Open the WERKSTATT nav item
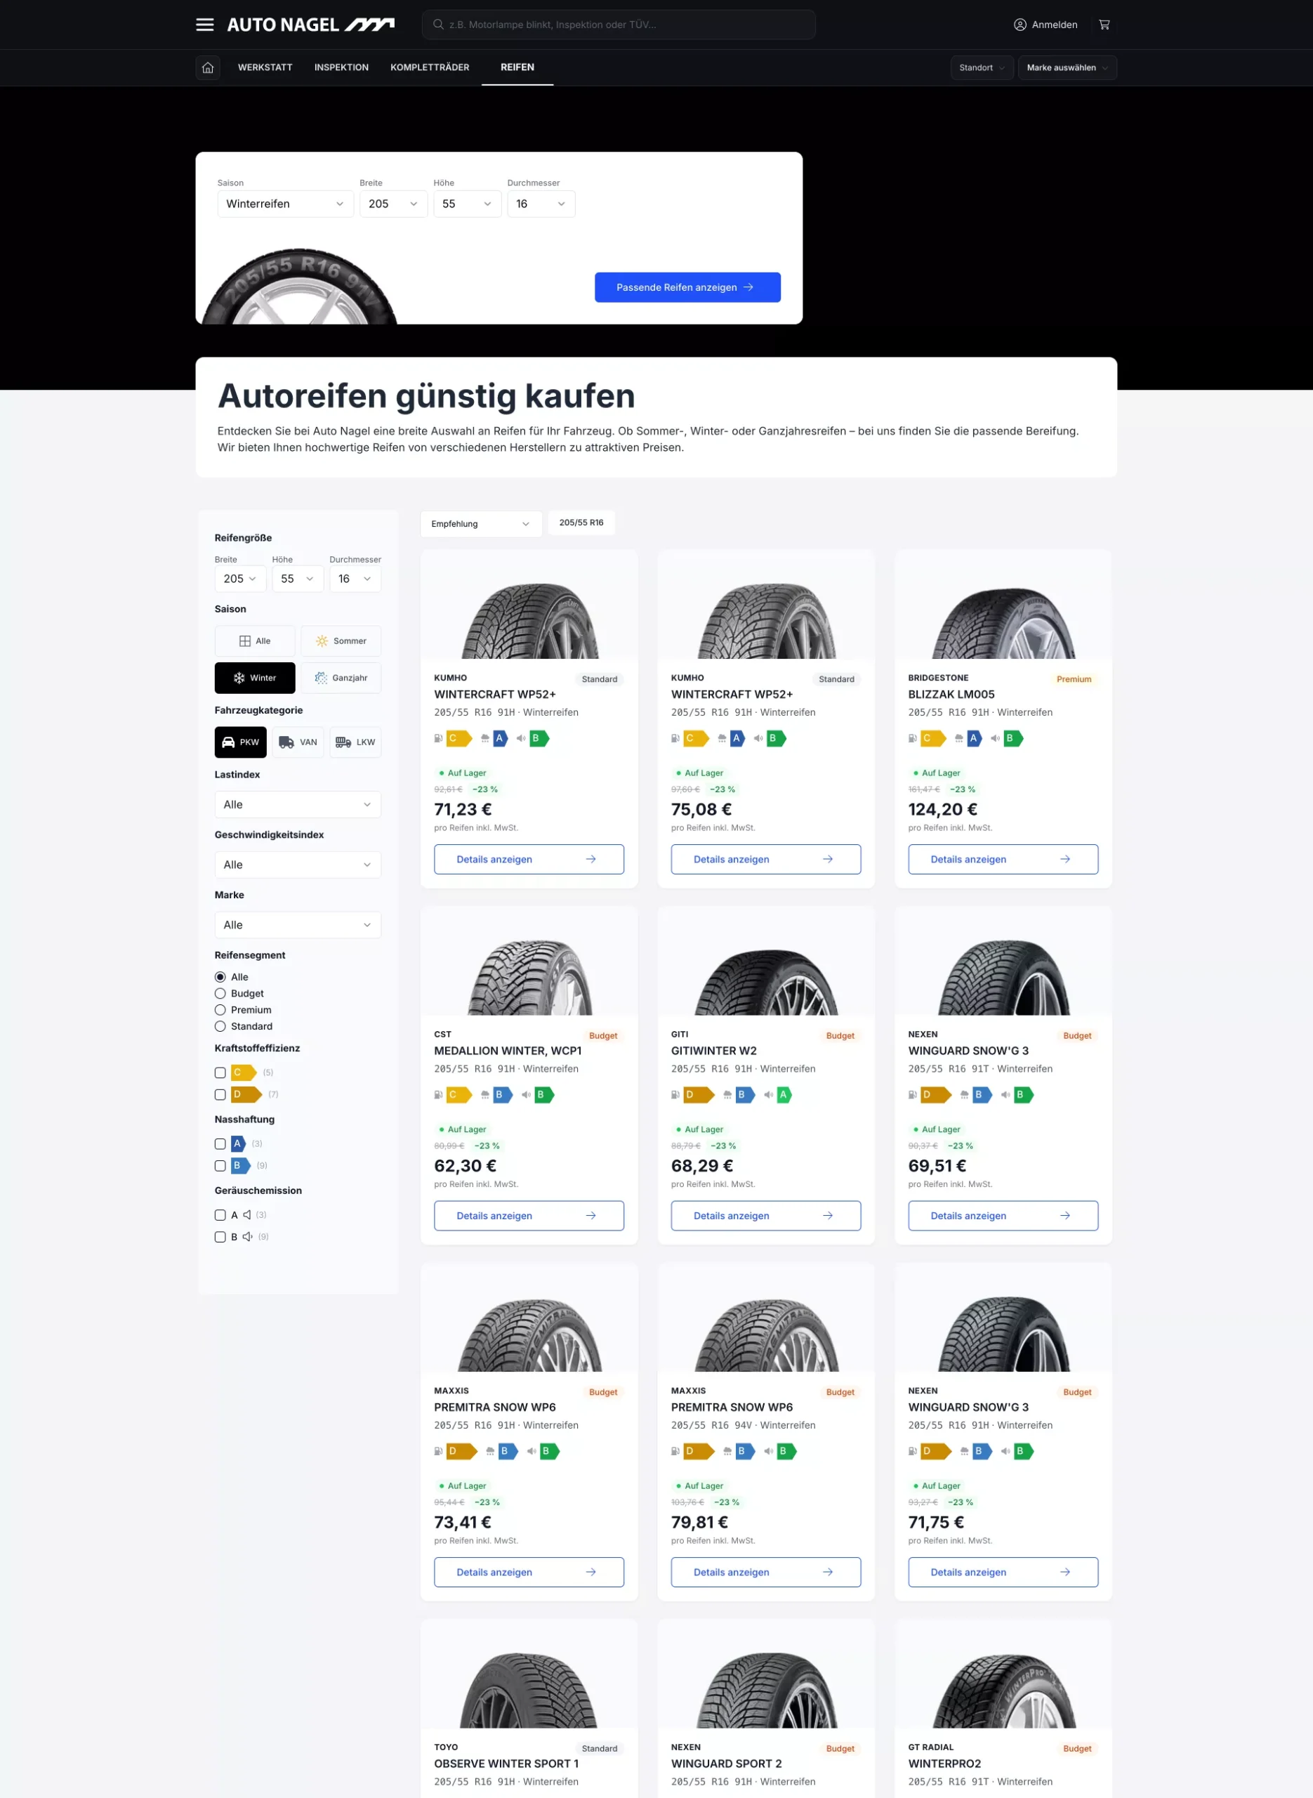This screenshot has width=1313, height=1798. [x=265, y=67]
